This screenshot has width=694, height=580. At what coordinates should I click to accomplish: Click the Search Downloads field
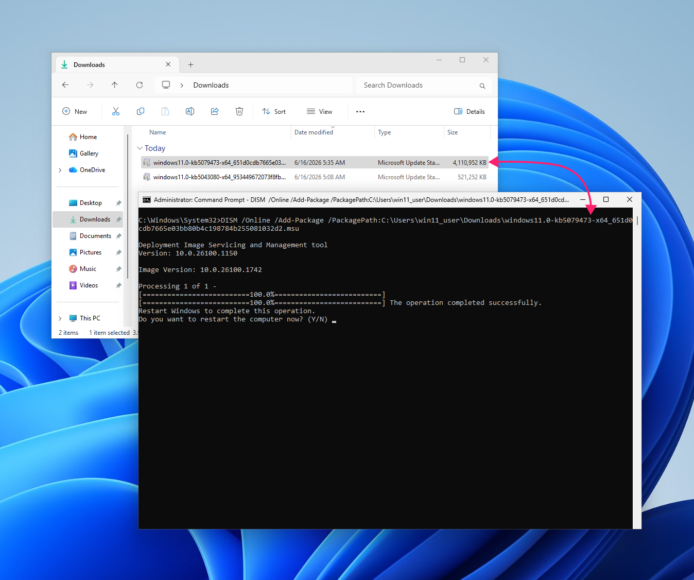(x=424, y=86)
